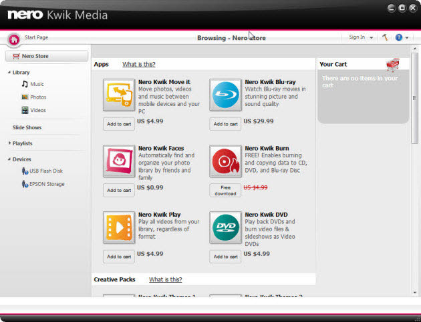This screenshot has height=322, width=421.
Task: Add Nero Kwik Move it to cart
Action: pyautogui.click(x=119, y=124)
